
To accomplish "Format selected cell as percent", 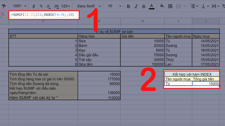I will click(41, 6).
